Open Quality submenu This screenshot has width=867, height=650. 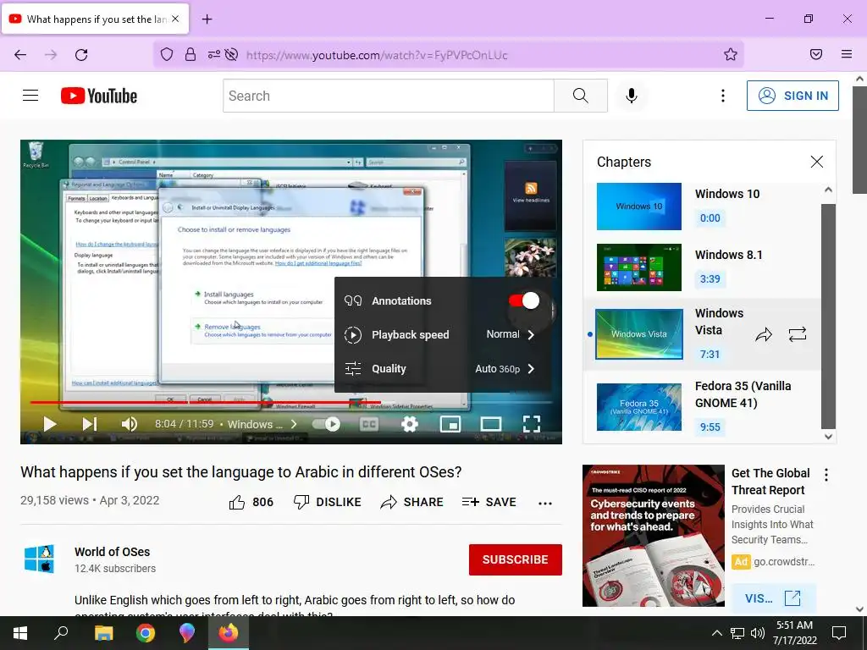coord(443,369)
